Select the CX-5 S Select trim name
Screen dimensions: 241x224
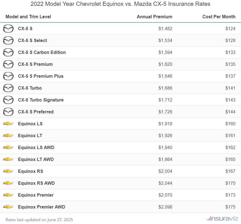32,40
